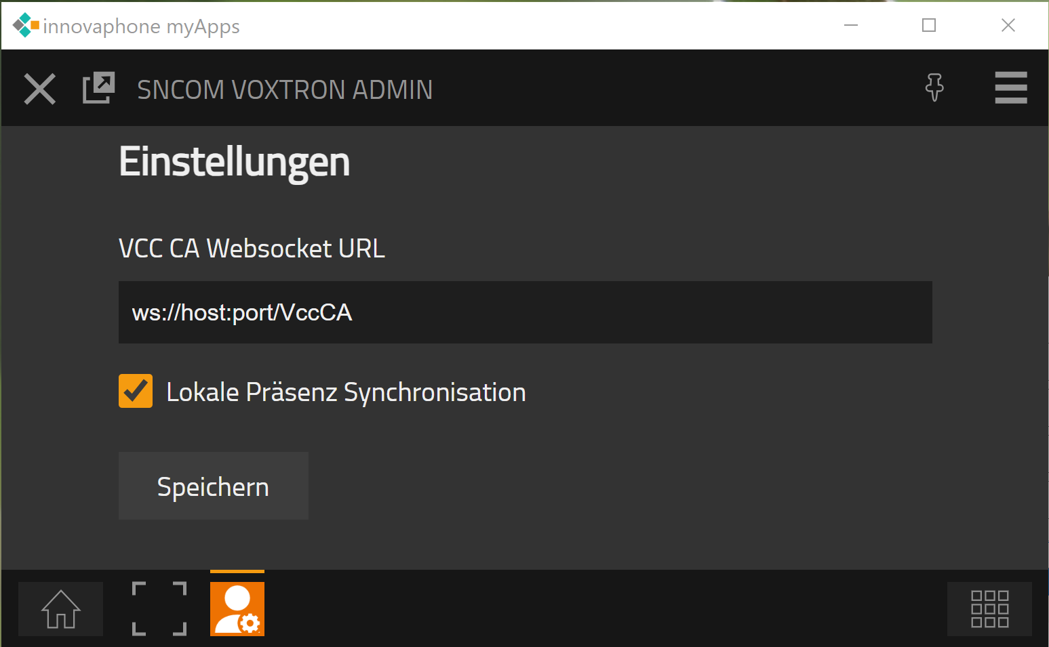1049x647 pixels.
Task: Click the innovaphone myApps logo
Action: [x=26, y=26]
